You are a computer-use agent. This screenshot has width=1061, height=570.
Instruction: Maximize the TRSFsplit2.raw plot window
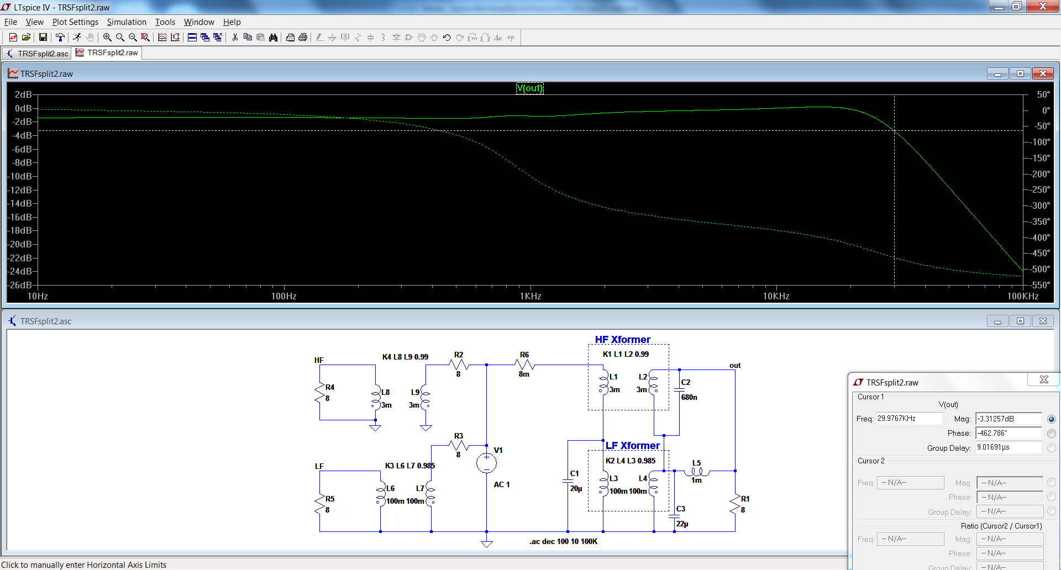[x=1020, y=73]
